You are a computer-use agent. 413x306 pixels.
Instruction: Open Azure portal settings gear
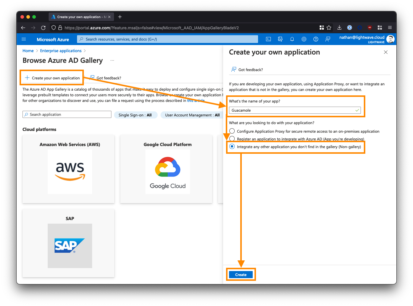pyautogui.click(x=304, y=39)
